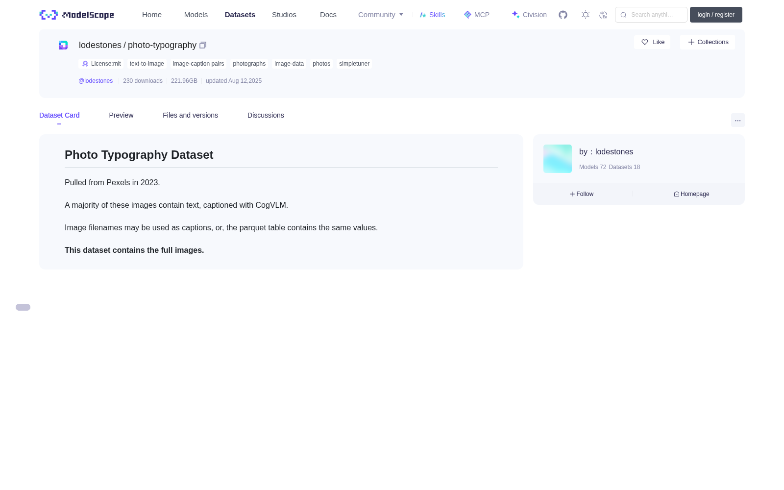The height and width of the screenshot is (490, 784).
Task: Copy dataset name with the copy icon
Action: point(203,45)
